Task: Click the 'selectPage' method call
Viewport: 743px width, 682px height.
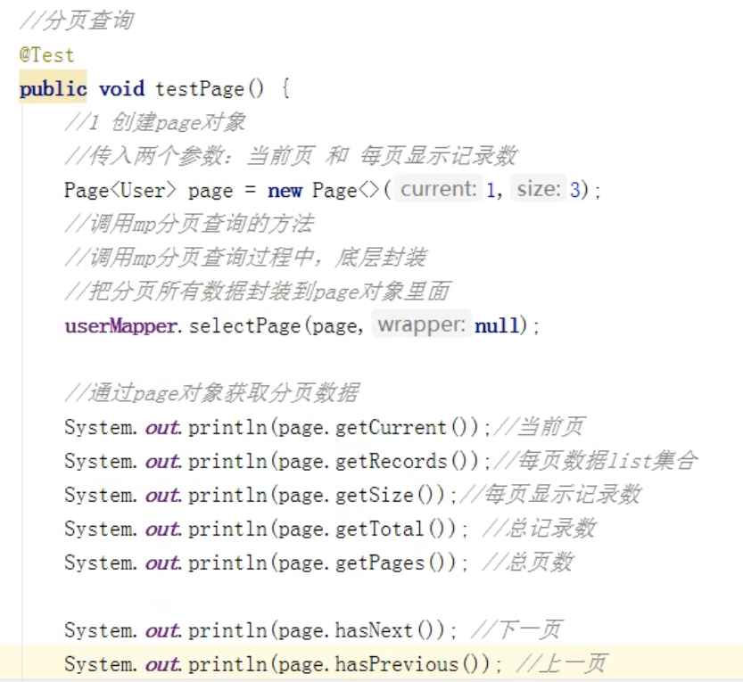Action: click(x=244, y=326)
